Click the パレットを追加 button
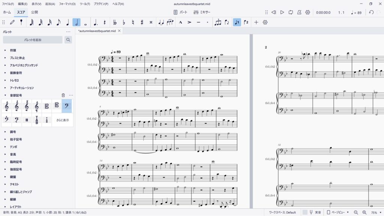 (33, 40)
